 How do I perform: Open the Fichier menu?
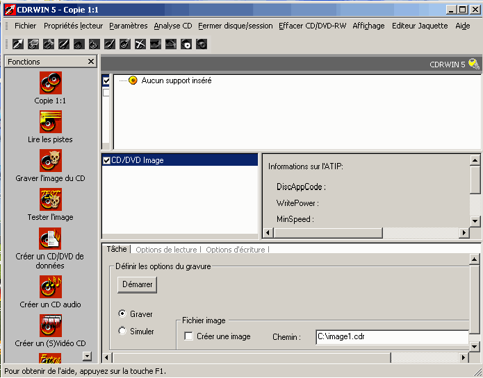coord(25,26)
